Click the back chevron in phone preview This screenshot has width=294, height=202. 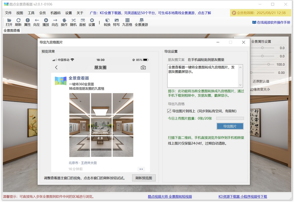pyautogui.click(x=56, y=68)
